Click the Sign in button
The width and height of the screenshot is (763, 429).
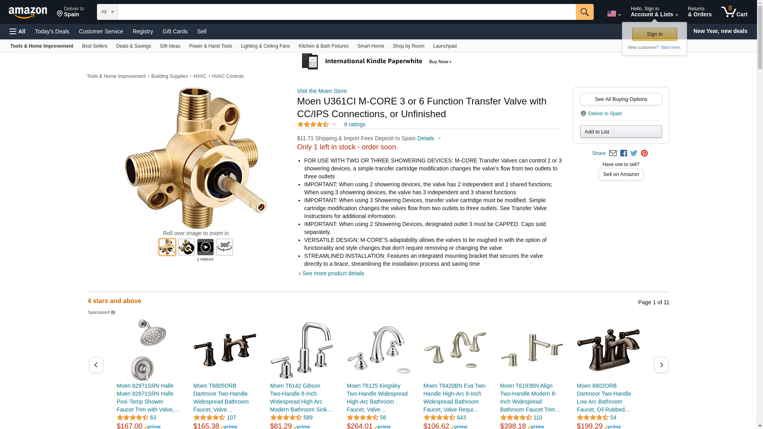pyautogui.click(x=655, y=34)
